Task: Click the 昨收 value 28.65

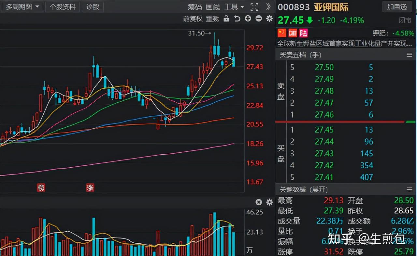Action: (x=404, y=211)
